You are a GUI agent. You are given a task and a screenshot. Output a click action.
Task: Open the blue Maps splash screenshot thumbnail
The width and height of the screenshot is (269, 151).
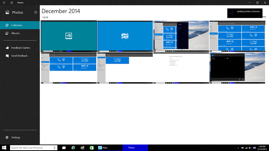(x=125, y=36)
